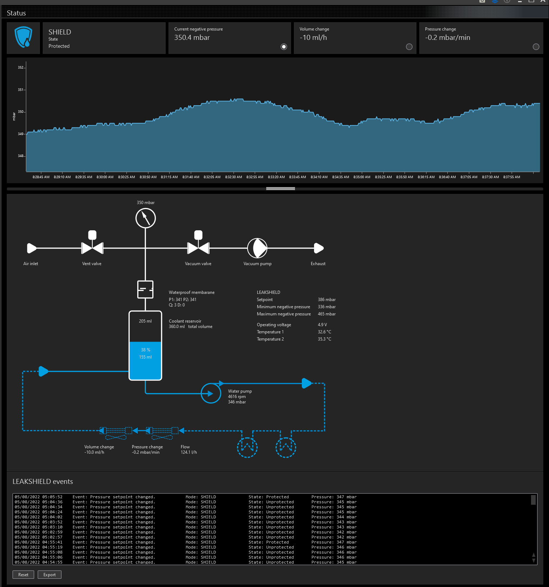Screen dimensions: 549x587
Task: Select the Current negative pressure radio button
Action: coord(284,47)
